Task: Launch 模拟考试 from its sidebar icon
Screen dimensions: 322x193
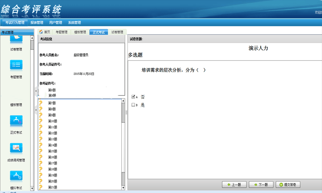Action: click(x=16, y=176)
